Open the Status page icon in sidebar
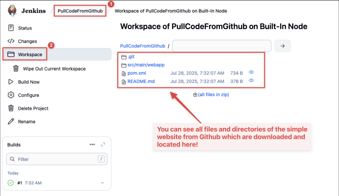 pyautogui.click(x=11, y=28)
